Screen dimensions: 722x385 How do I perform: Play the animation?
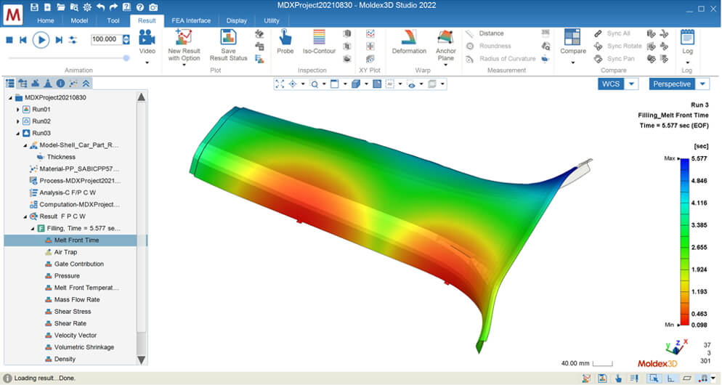click(41, 40)
